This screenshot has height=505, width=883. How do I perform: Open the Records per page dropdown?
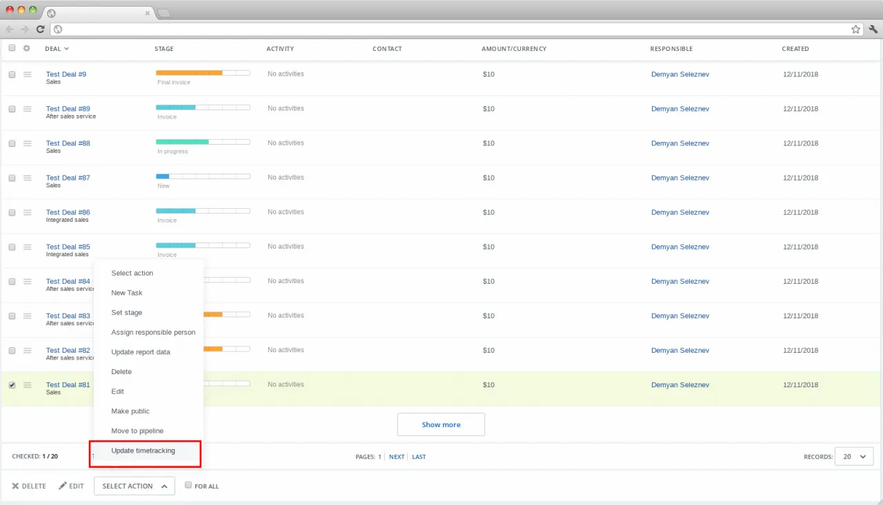click(x=854, y=456)
